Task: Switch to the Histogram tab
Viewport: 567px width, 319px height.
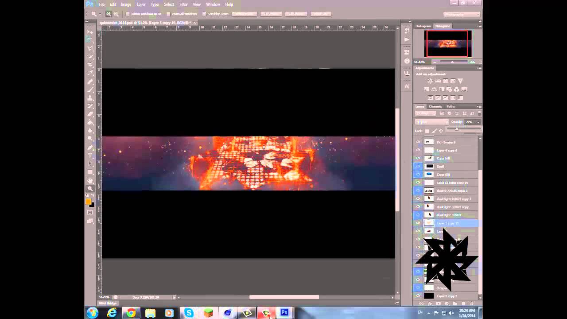Action: (423, 26)
